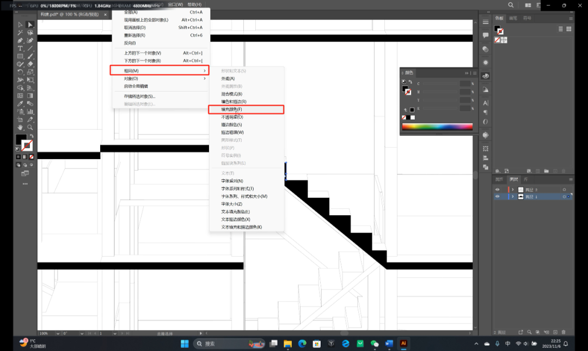This screenshot has height=351, width=588.
Task: Collapse the color panel double-arrow
Action: point(467,73)
